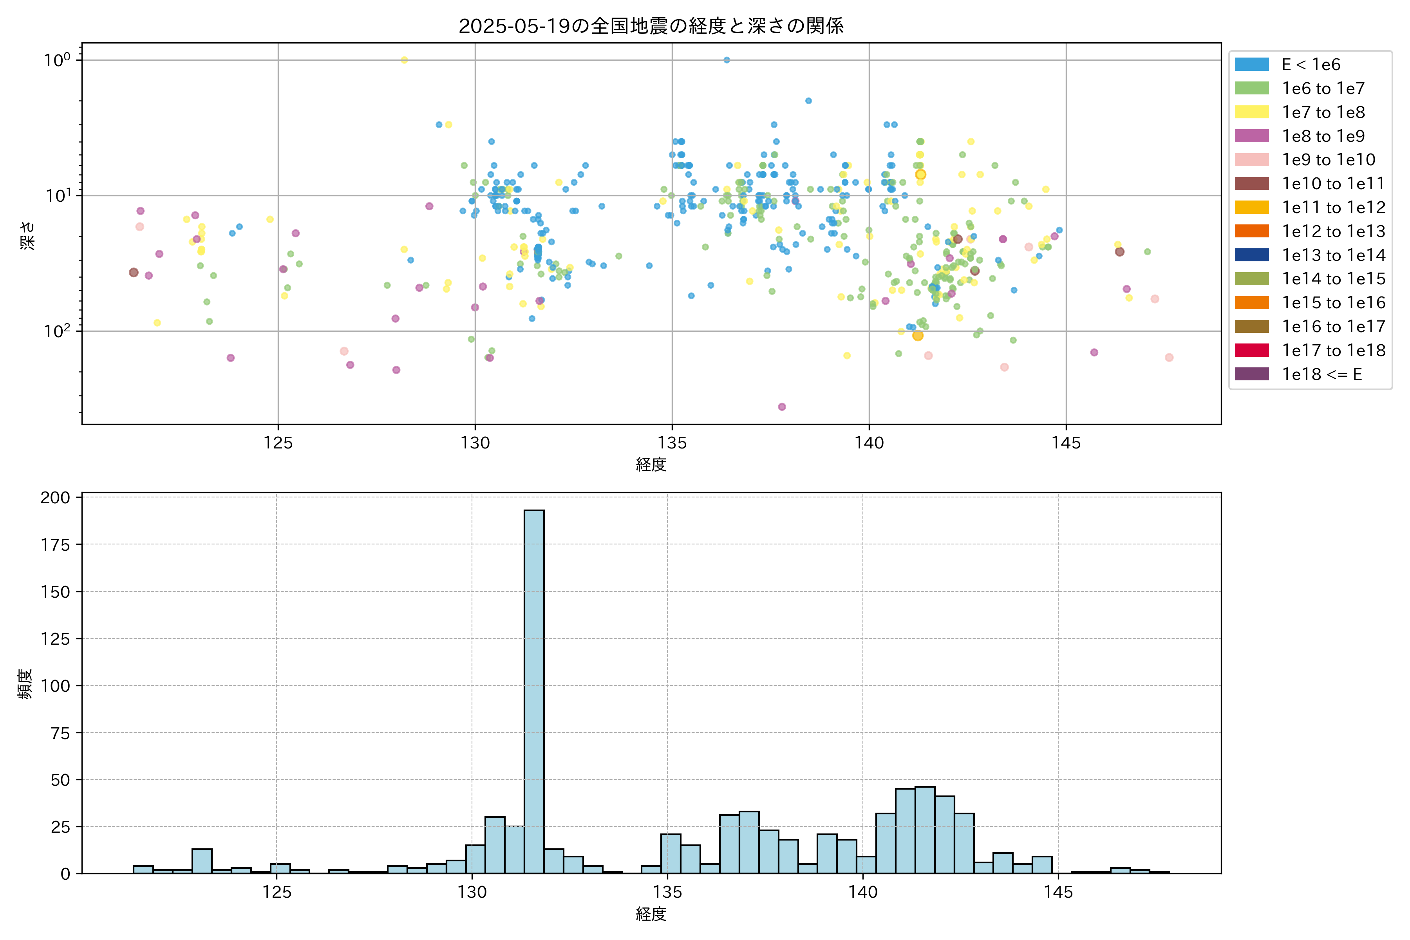Image resolution: width=1410 pixels, height=940 pixels.
Task: Click the lowest purple scatter point
Action: coord(782,407)
